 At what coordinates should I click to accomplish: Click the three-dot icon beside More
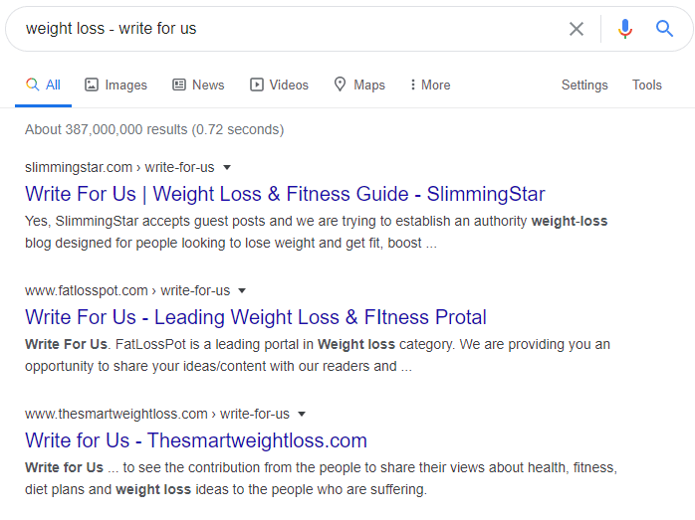pos(412,85)
